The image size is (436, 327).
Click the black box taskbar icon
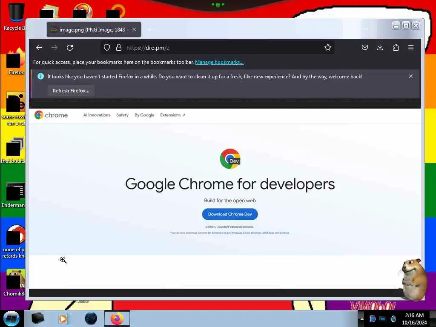pyautogui.click(x=37, y=318)
